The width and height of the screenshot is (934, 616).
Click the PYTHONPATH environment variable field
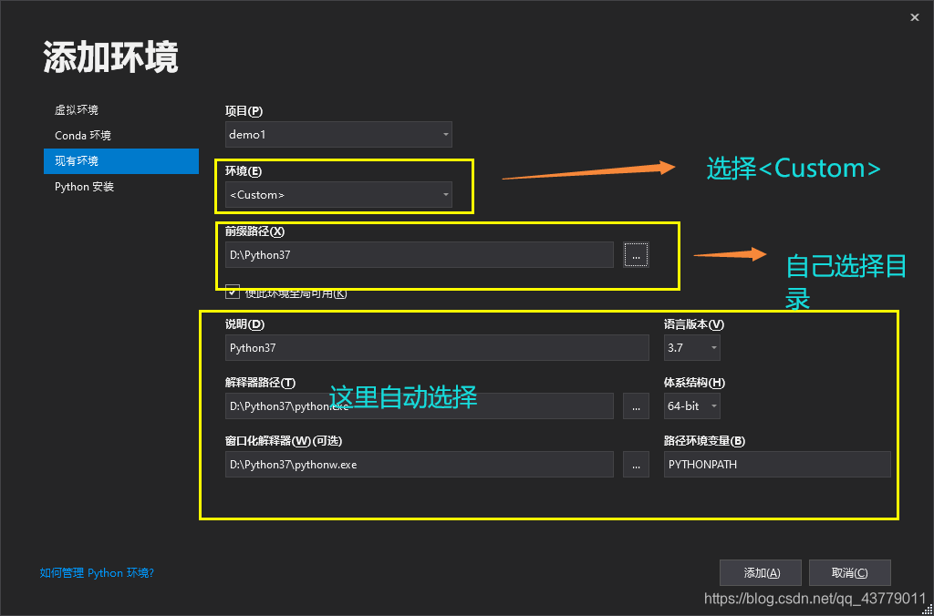coord(776,464)
